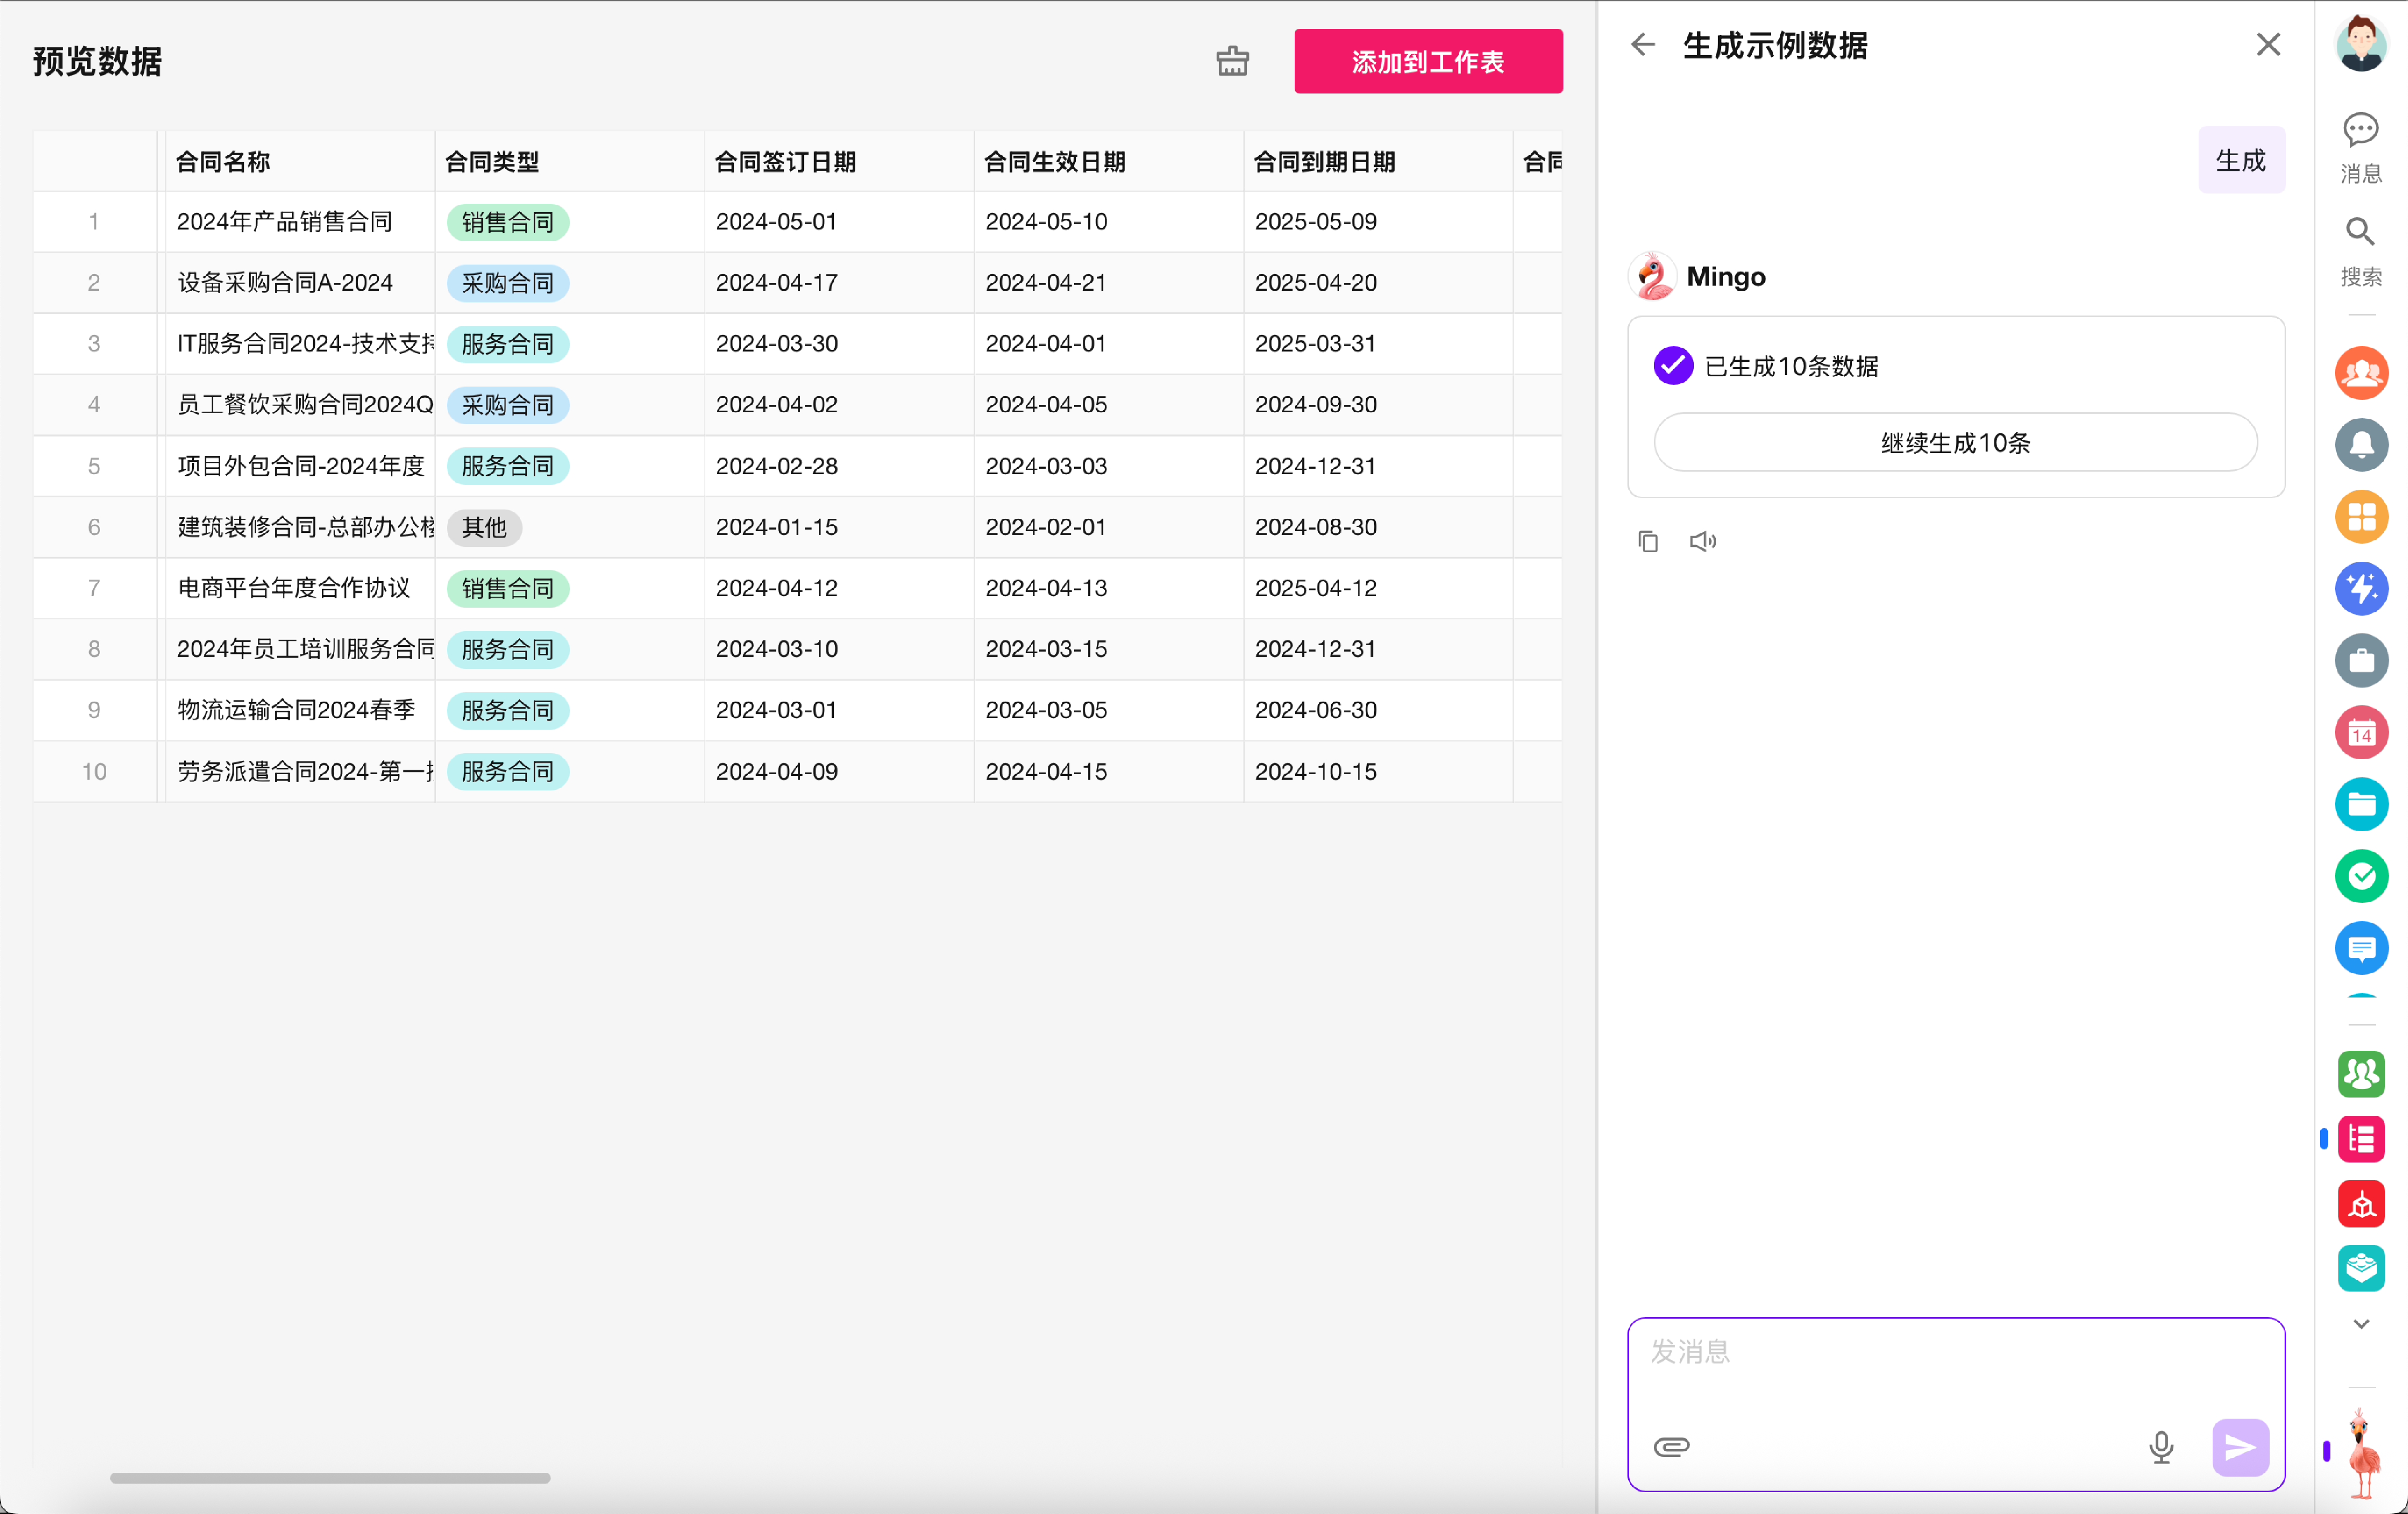Close the 生成示例数据 panel

pyautogui.click(x=2267, y=44)
